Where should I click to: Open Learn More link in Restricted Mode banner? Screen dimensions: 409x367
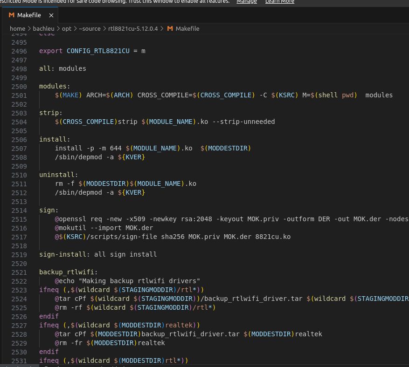(279, 1)
